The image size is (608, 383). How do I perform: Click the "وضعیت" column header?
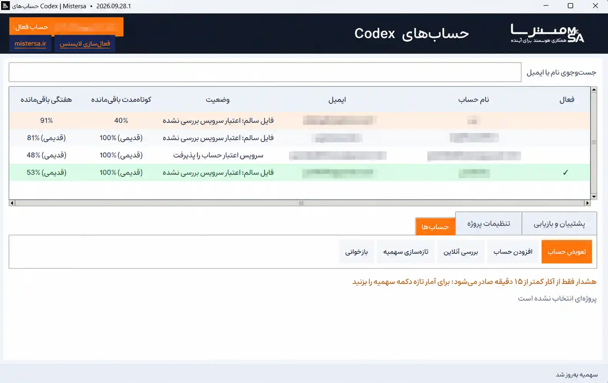coord(218,100)
